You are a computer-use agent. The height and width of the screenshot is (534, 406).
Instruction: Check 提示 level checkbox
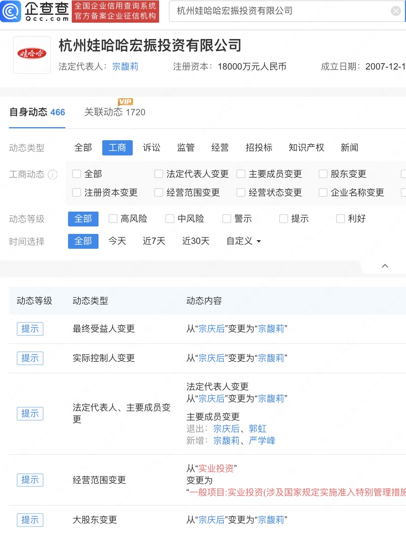point(284,219)
